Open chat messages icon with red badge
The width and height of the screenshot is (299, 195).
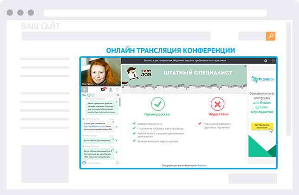[x=104, y=89]
